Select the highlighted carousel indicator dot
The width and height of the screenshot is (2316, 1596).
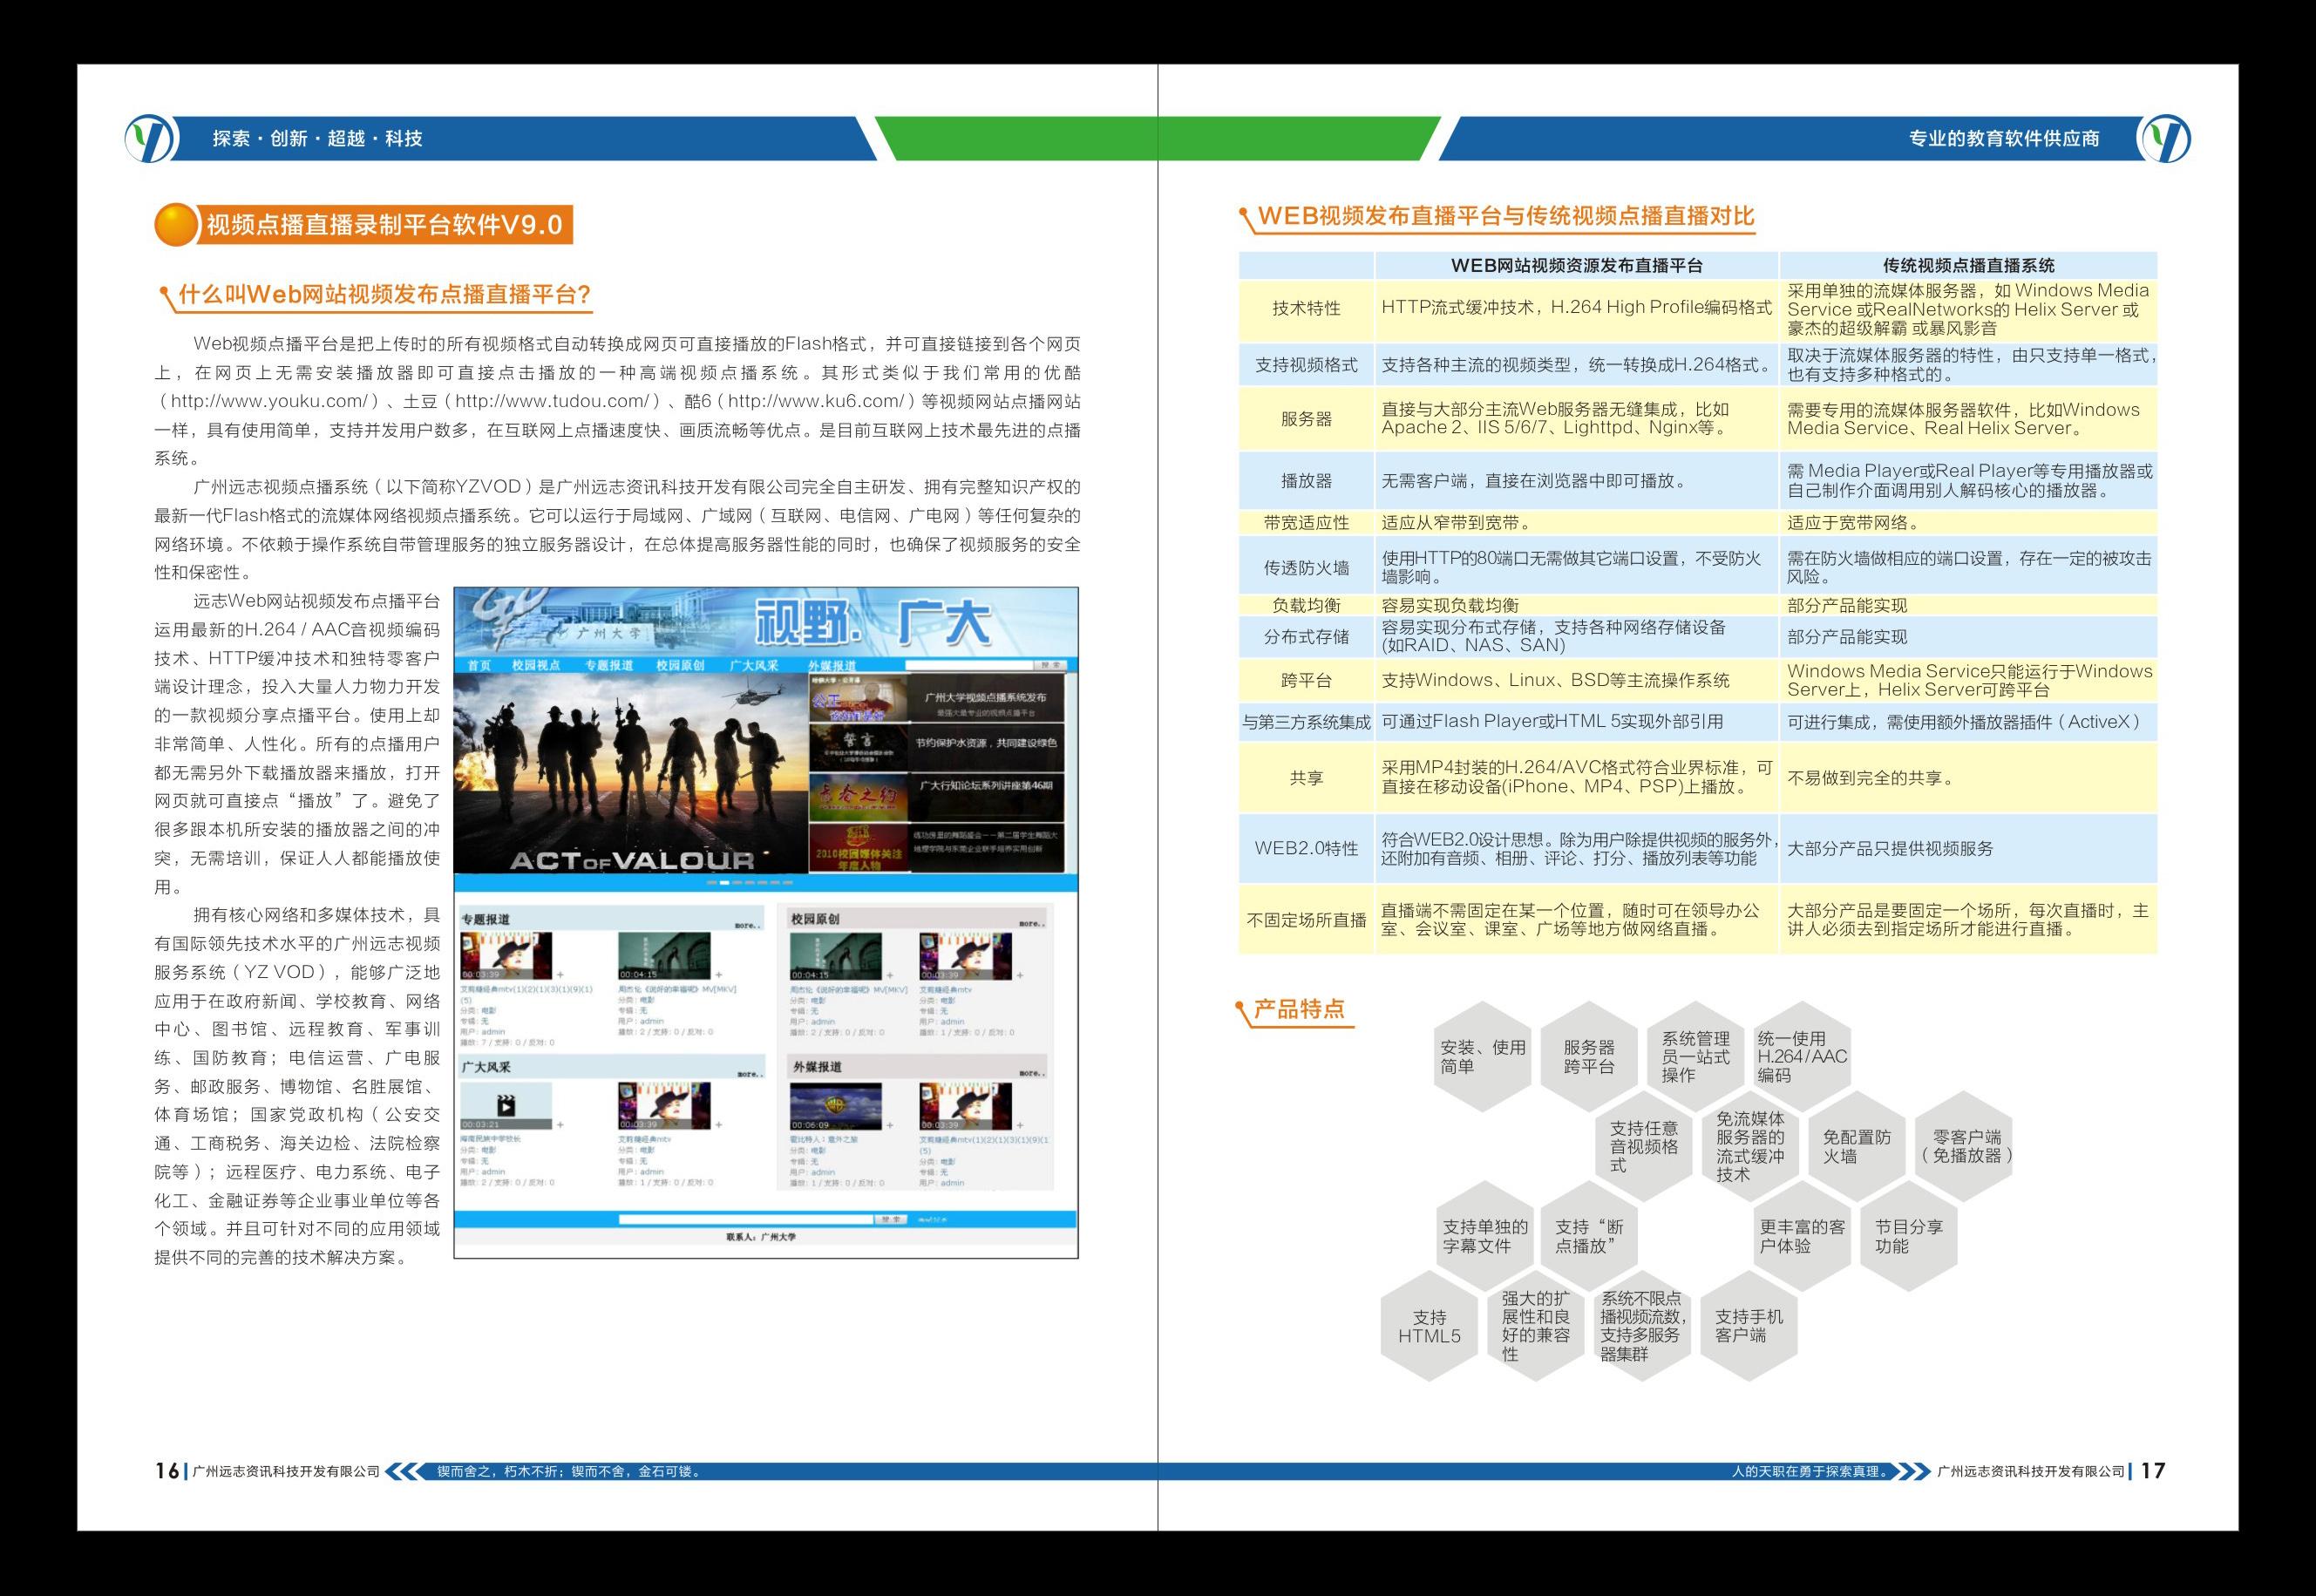click(725, 883)
